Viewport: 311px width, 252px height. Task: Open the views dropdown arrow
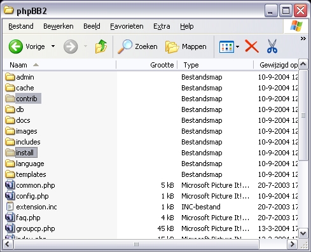pyautogui.click(x=237, y=46)
